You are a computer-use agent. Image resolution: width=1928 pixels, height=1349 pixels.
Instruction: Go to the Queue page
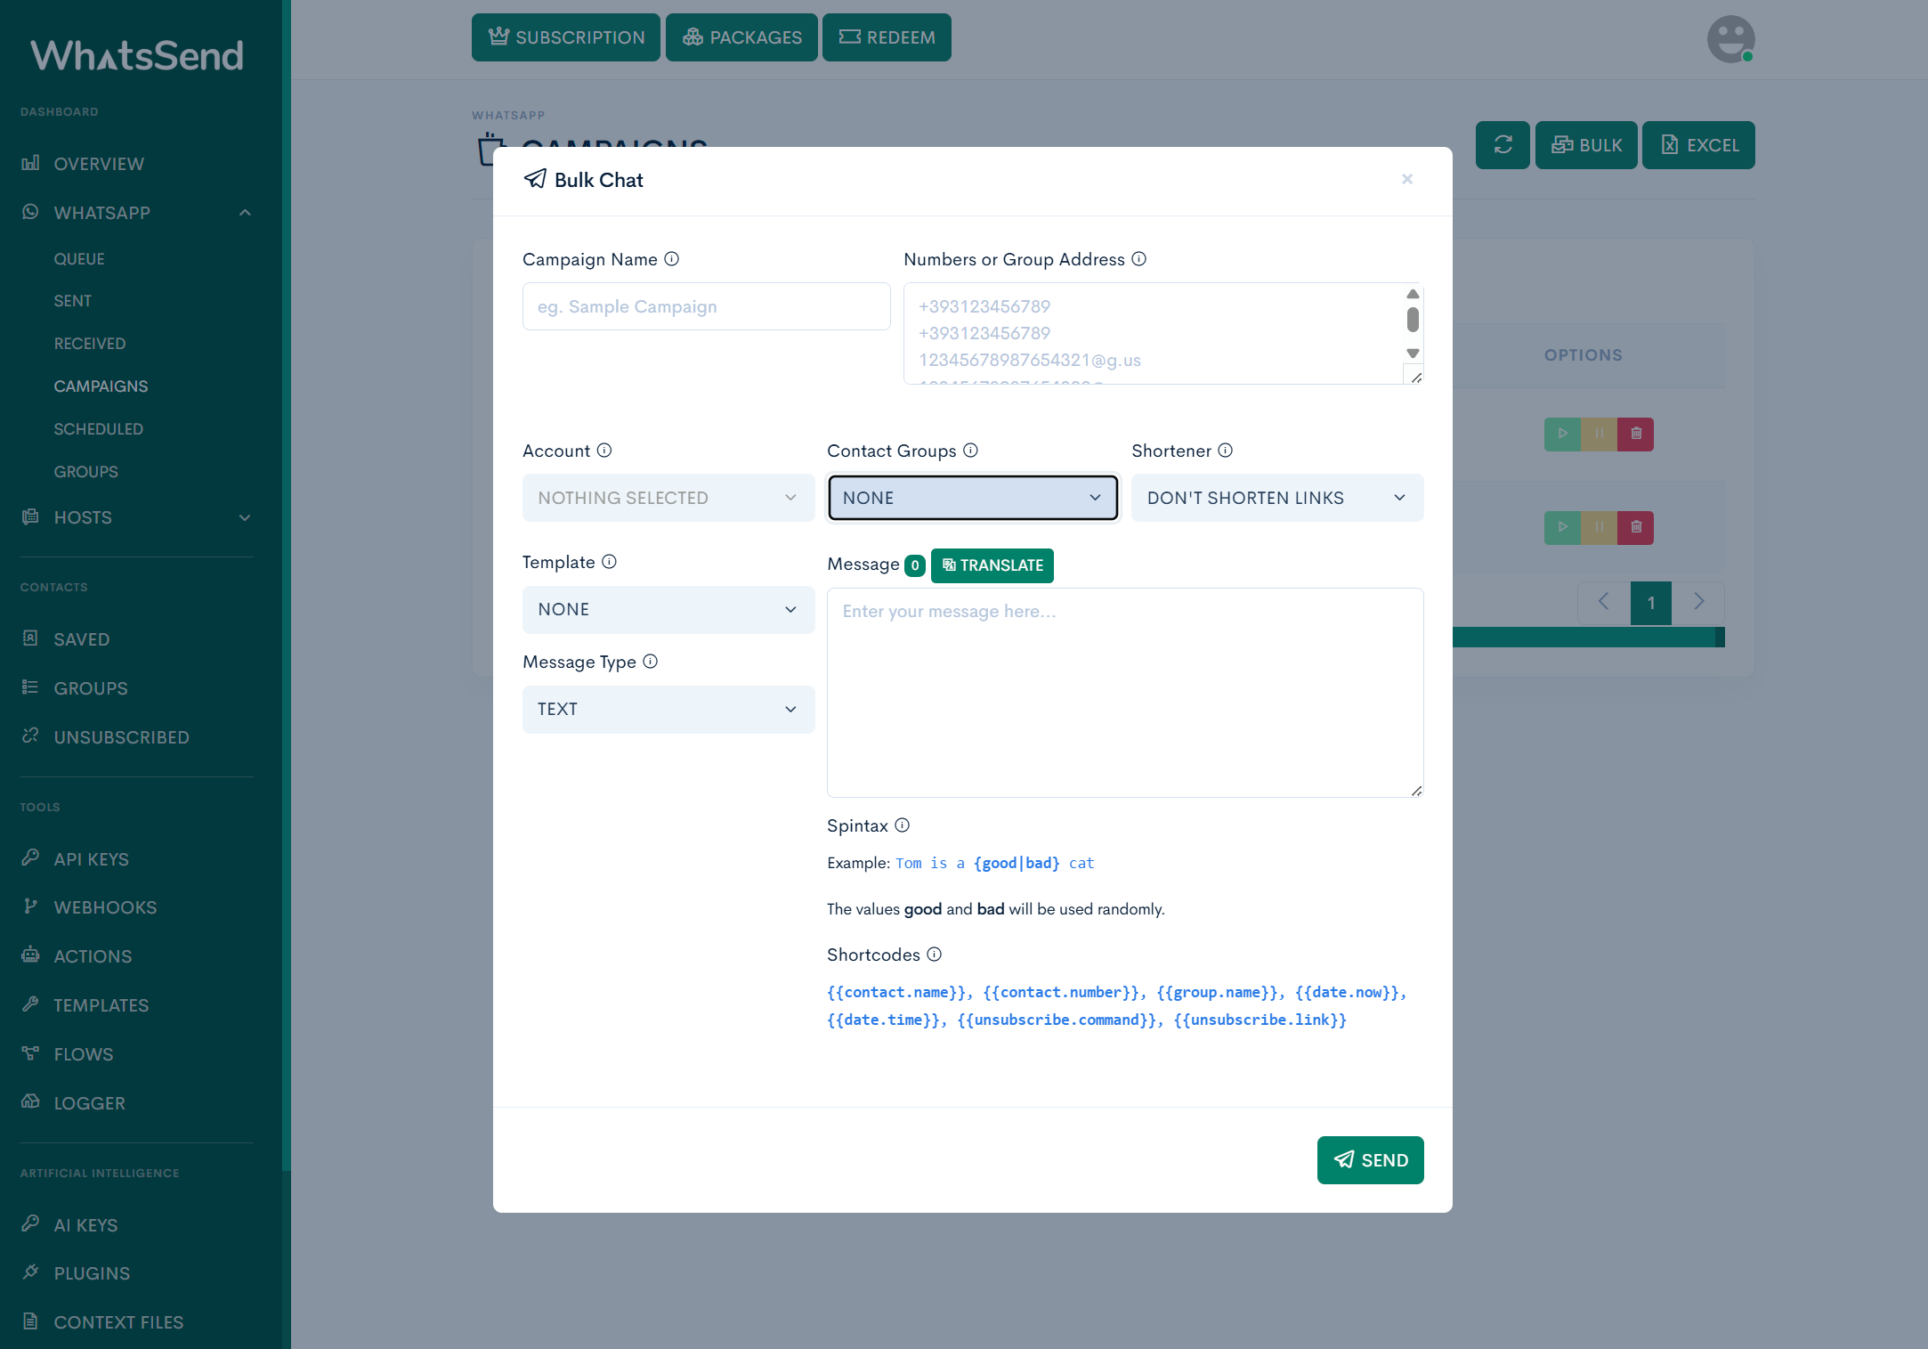(79, 259)
